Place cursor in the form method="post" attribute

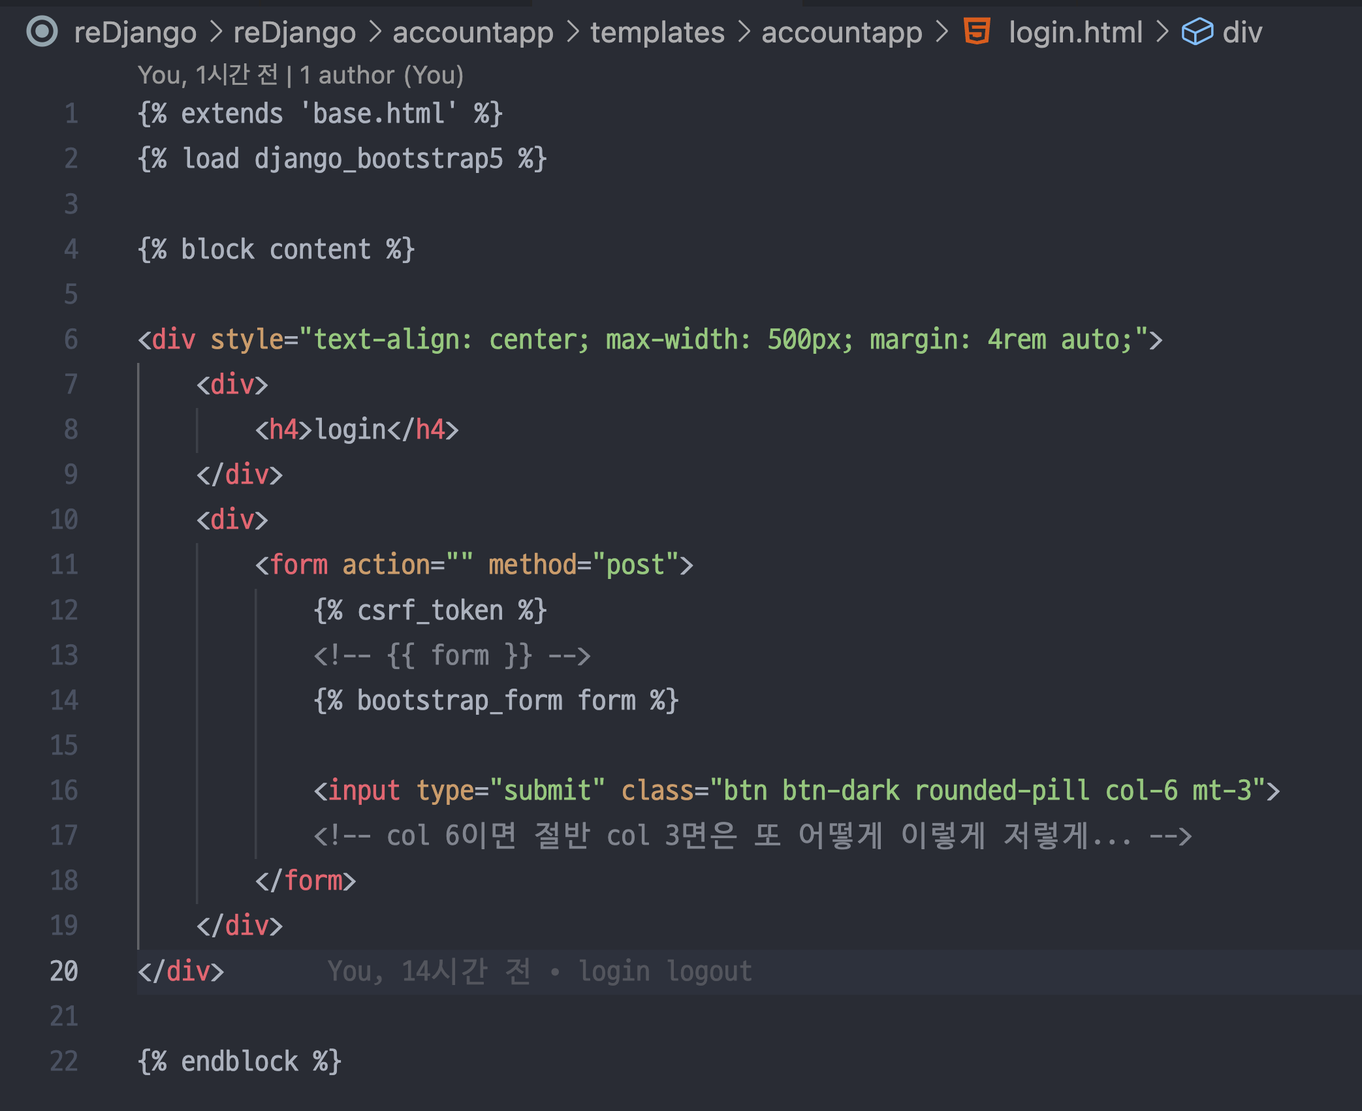581,565
